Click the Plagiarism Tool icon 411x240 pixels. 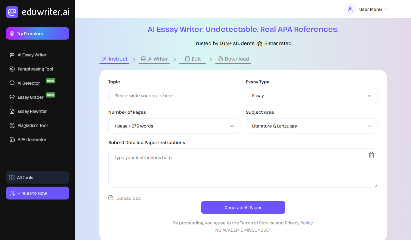12,125
